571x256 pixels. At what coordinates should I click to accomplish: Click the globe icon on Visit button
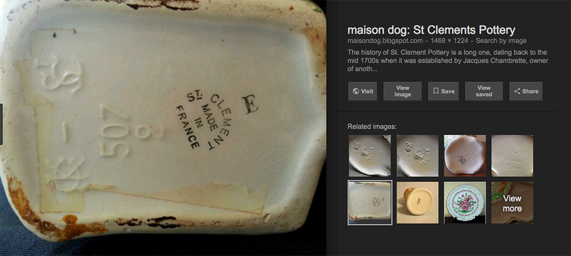(x=356, y=91)
